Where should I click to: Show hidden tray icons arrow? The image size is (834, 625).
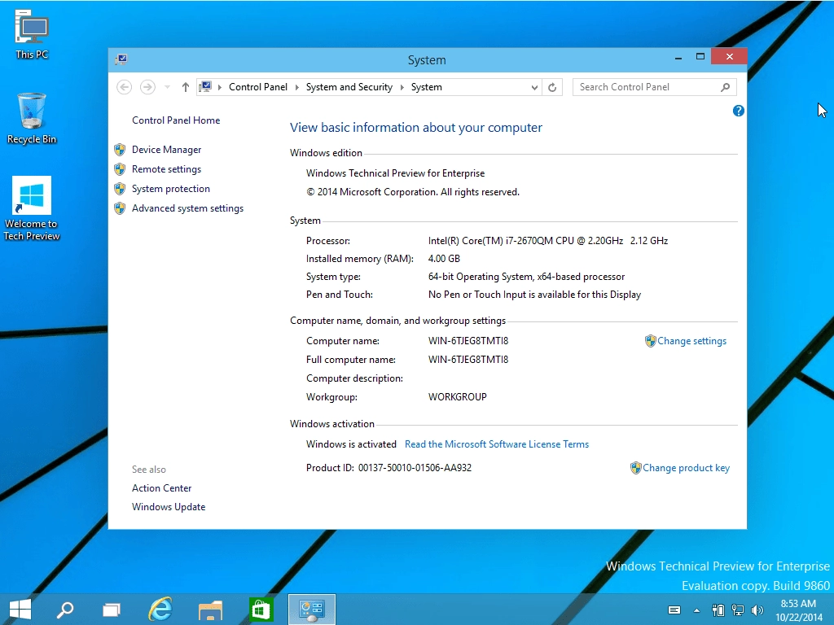pyautogui.click(x=696, y=610)
